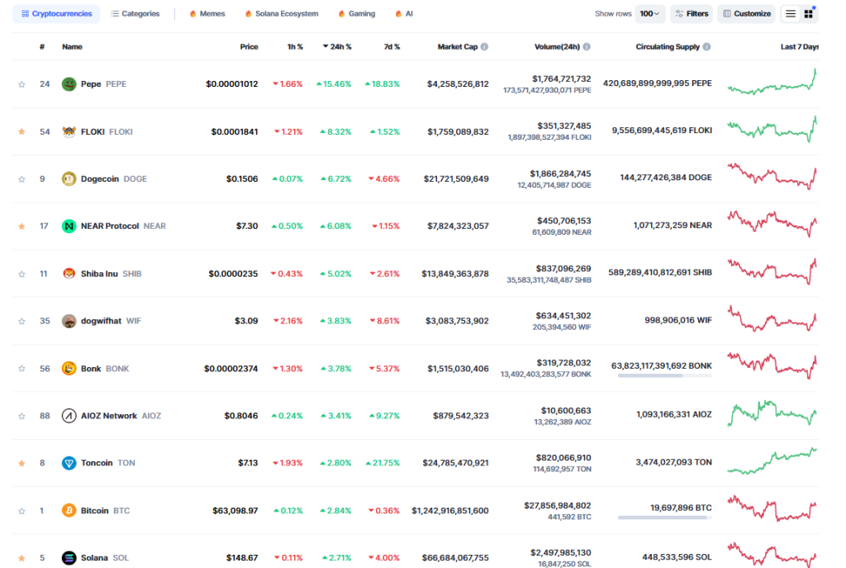This screenshot has width=846, height=568.
Task: Click the Volume(24h) info icon
Action: (x=587, y=47)
